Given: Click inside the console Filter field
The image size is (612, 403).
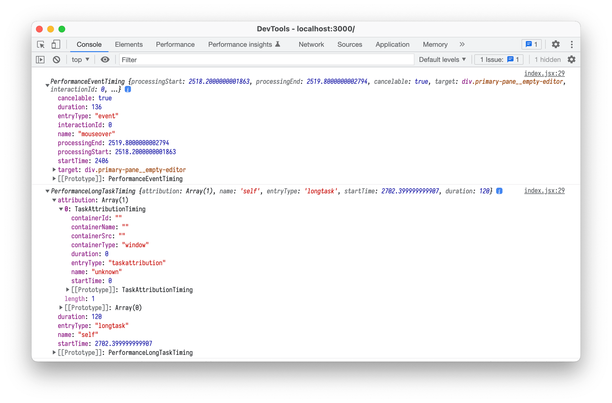Looking at the screenshot, I should pyautogui.click(x=238, y=59).
